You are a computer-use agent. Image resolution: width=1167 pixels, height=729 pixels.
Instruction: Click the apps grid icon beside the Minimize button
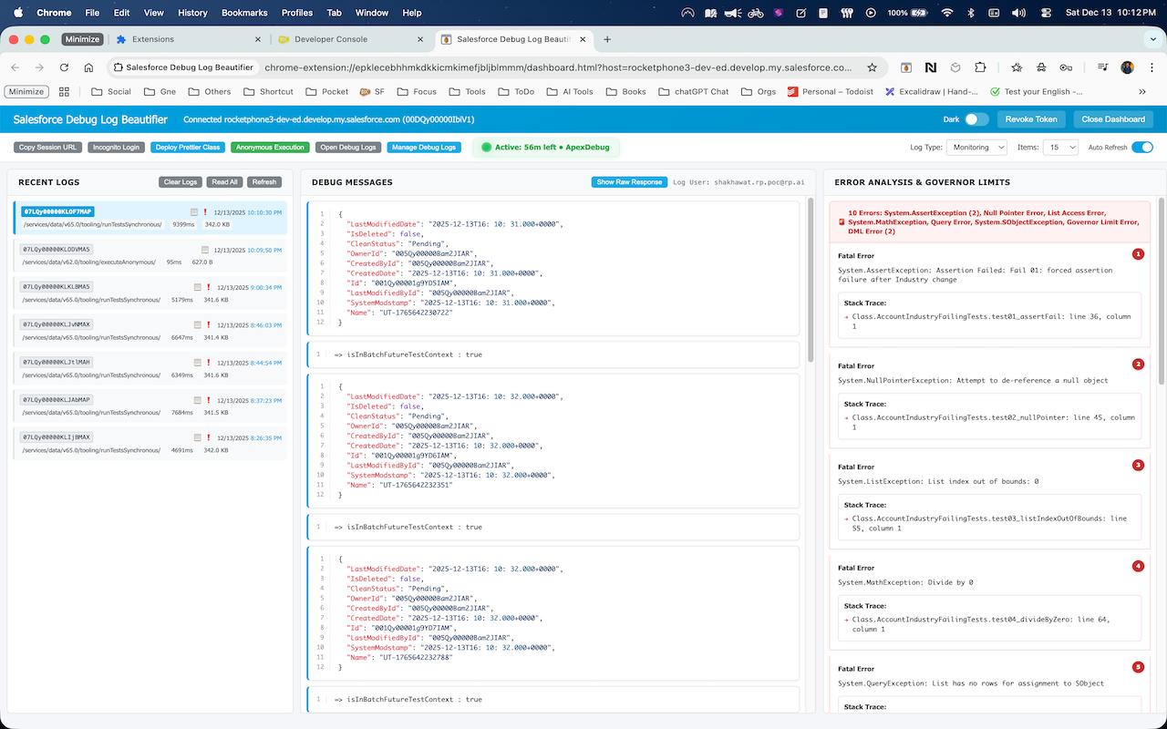pos(62,91)
